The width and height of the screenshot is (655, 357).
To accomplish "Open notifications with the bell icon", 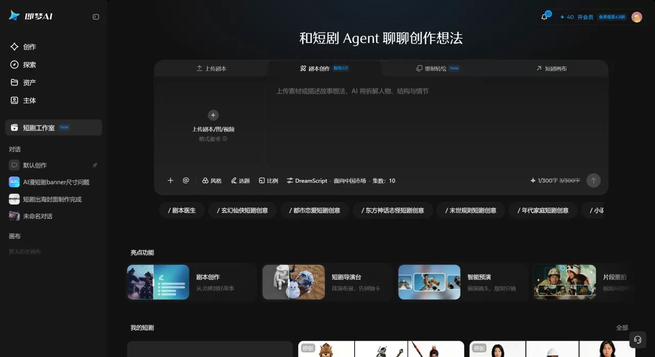I will click(544, 17).
